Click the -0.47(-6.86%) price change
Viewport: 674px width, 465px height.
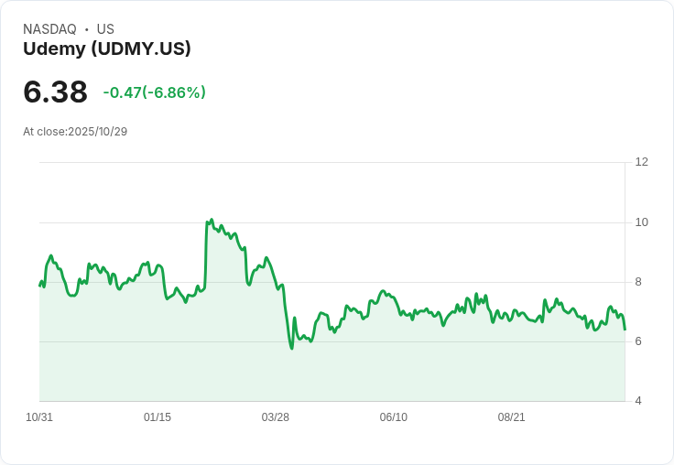coord(154,92)
